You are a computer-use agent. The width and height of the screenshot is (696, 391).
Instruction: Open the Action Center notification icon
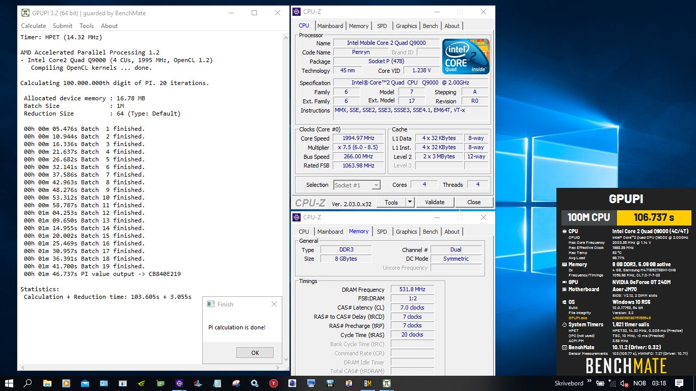point(679,383)
